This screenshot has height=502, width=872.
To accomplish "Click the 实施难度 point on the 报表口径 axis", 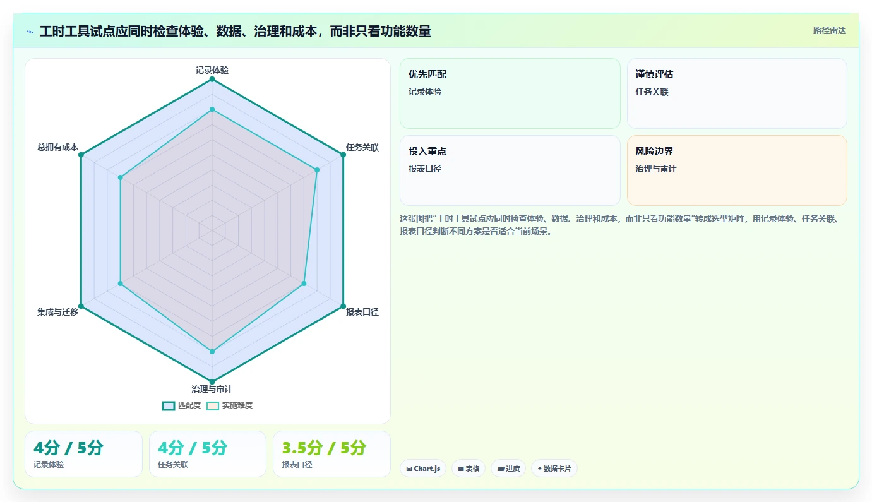I will pyautogui.click(x=304, y=284).
